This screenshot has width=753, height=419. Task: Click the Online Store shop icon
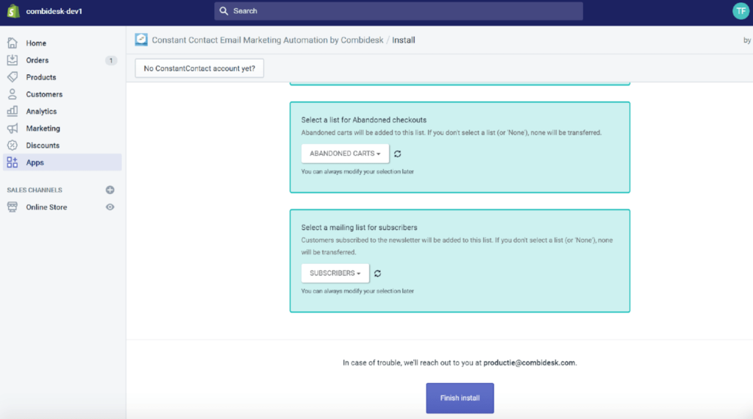click(x=13, y=207)
